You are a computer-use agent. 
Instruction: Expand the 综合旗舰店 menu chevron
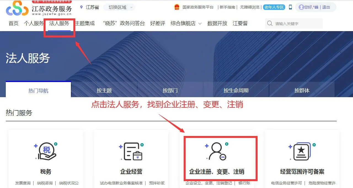click(x=200, y=24)
